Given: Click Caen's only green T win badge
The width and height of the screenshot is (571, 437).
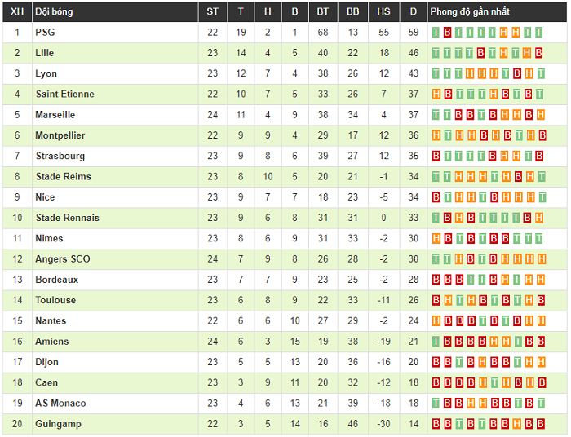Looking at the screenshot, I should [x=494, y=382].
